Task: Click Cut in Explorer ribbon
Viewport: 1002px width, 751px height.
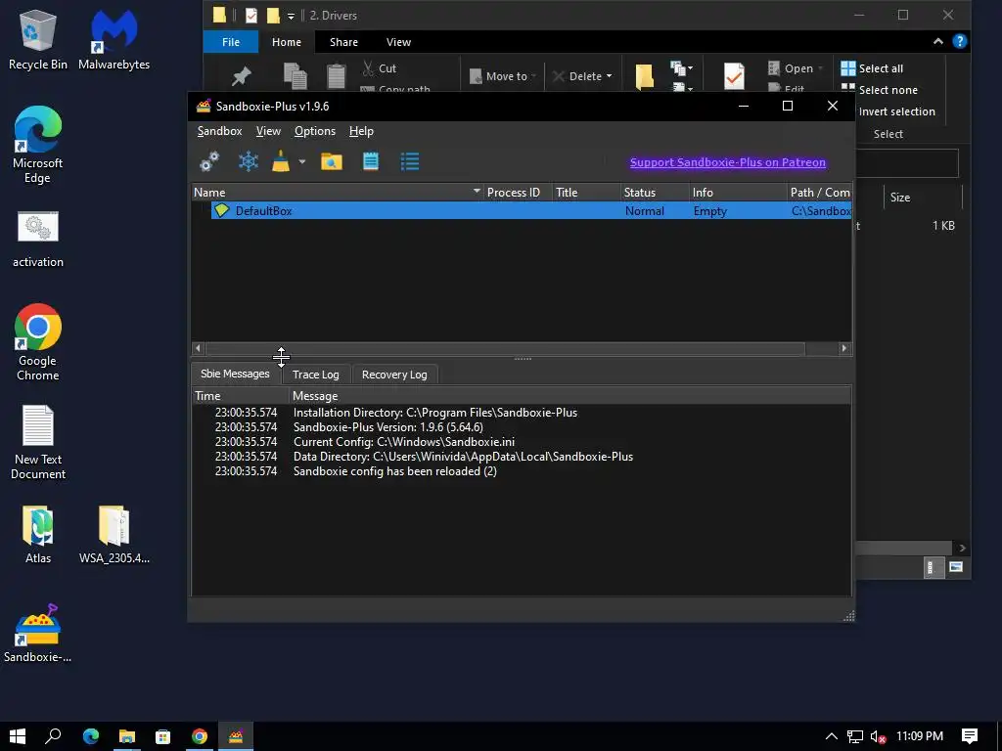Action: (x=380, y=68)
